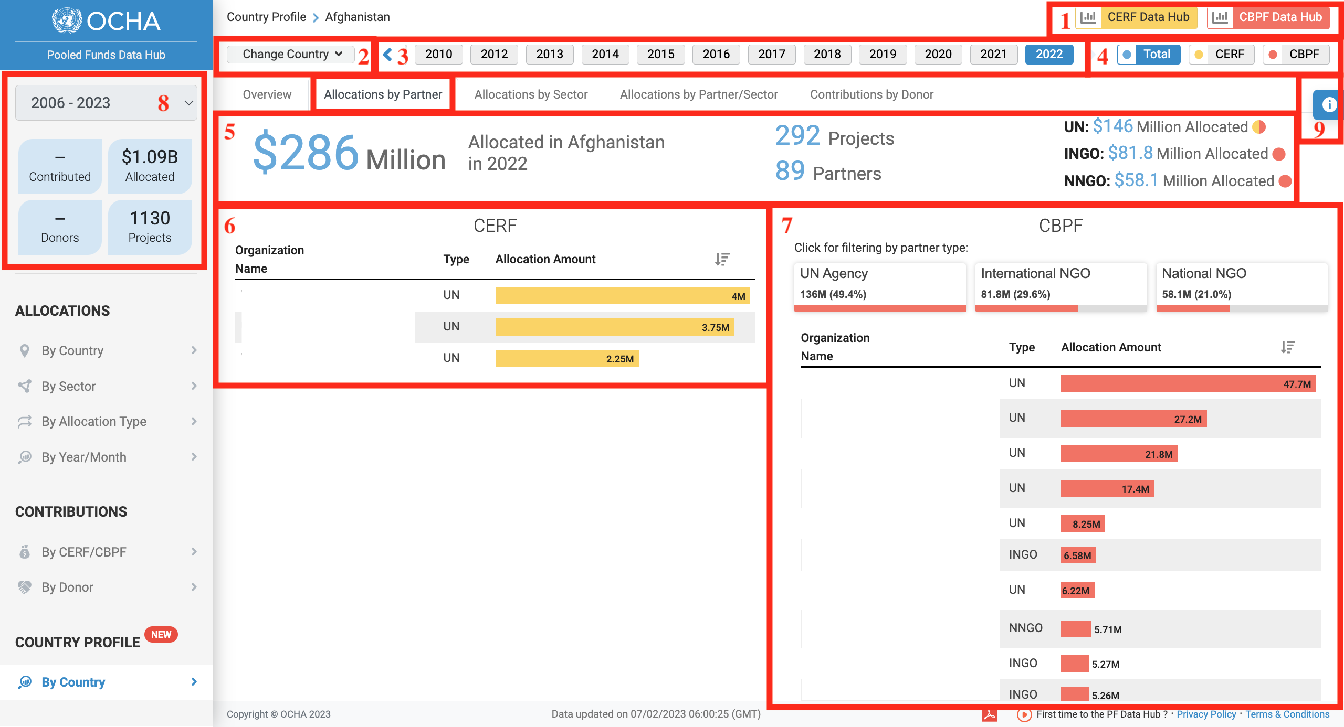Select the CBPF fund filter
The image size is (1344, 727).
pyautogui.click(x=1296, y=54)
